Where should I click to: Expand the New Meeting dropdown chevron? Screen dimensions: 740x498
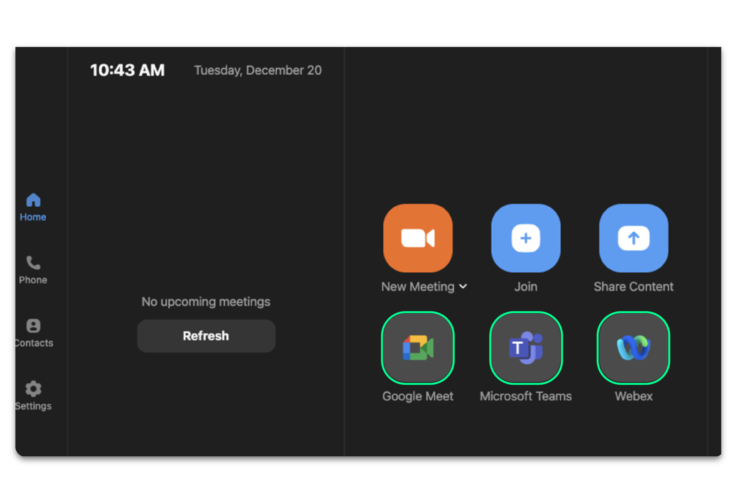(x=463, y=287)
